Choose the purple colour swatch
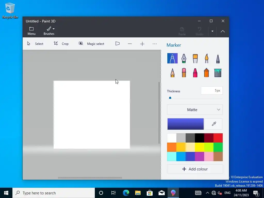This screenshot has width=264, height=198. 200,156
